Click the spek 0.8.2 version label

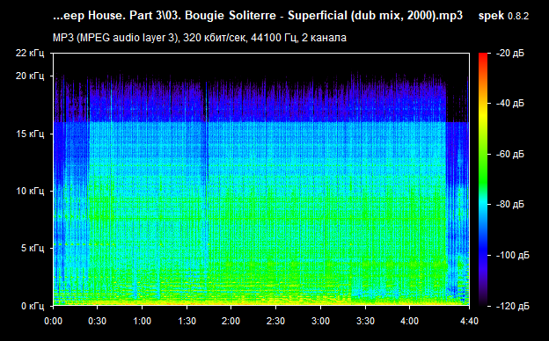point(503,16)
